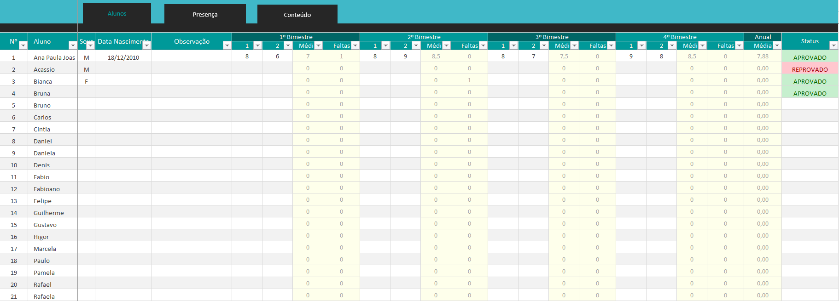Select the Guilherme student name cell
The height and width of the screenshot is (301, 839).
(49, 213)
